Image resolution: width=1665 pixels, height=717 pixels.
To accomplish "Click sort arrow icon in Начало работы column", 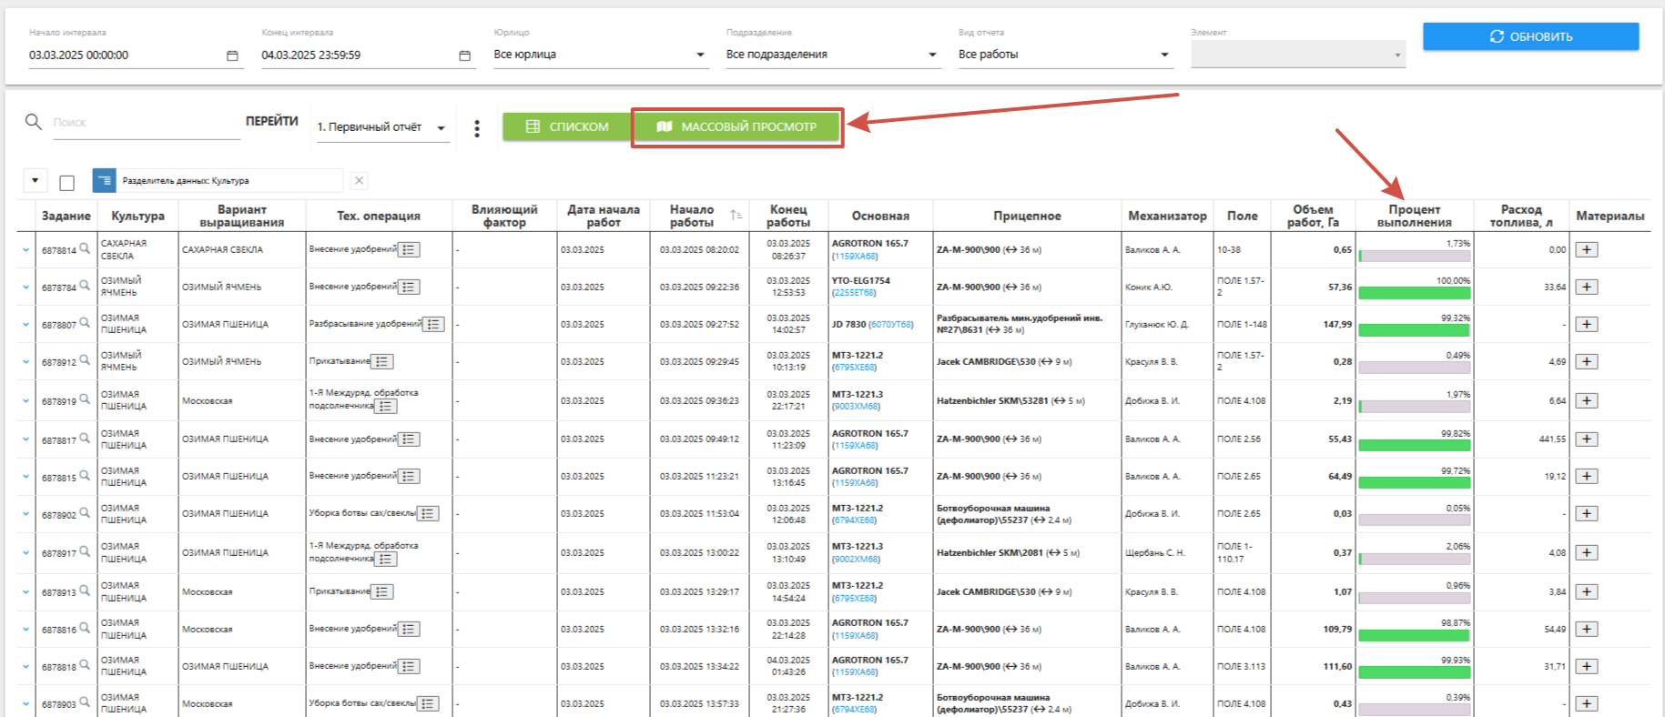I will (736, 216).
